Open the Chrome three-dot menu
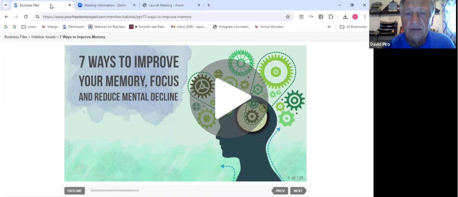458x197 pixels. [365, 17]
